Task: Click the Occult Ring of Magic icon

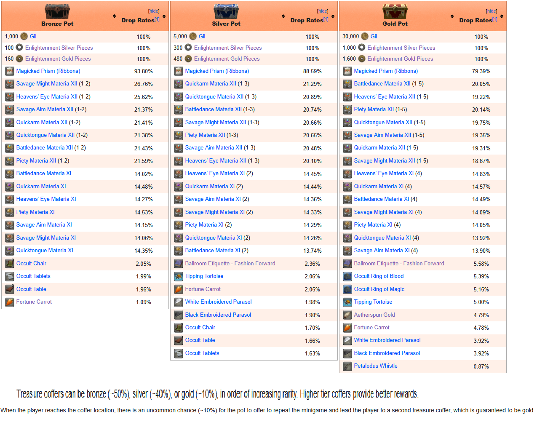Action: pyautogui.click(x=347, y=289)
